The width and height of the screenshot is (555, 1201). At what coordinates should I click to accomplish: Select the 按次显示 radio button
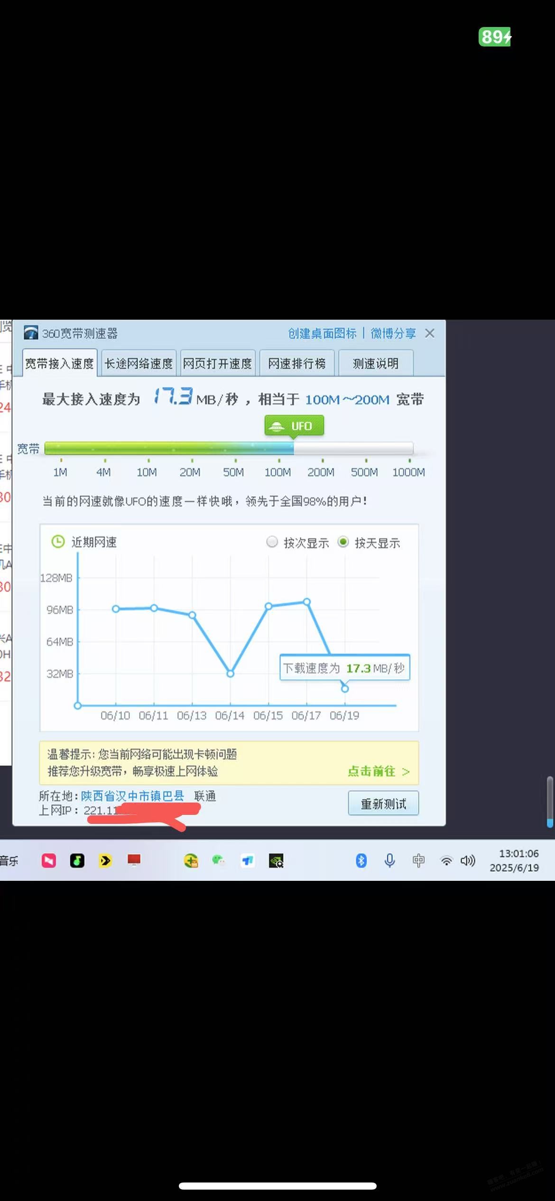[x=272, y=542]
